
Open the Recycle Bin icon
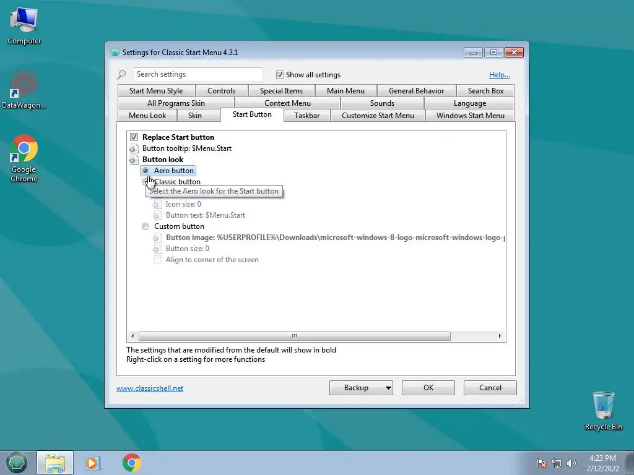coord(603,411)
